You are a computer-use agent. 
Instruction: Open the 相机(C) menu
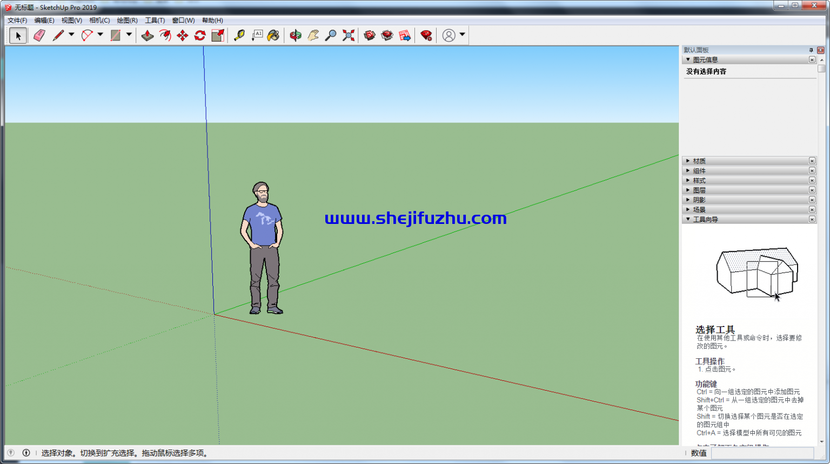[x=99, y=21]
